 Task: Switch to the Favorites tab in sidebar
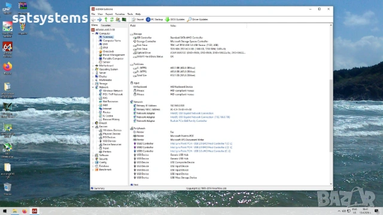pos(106,25)
